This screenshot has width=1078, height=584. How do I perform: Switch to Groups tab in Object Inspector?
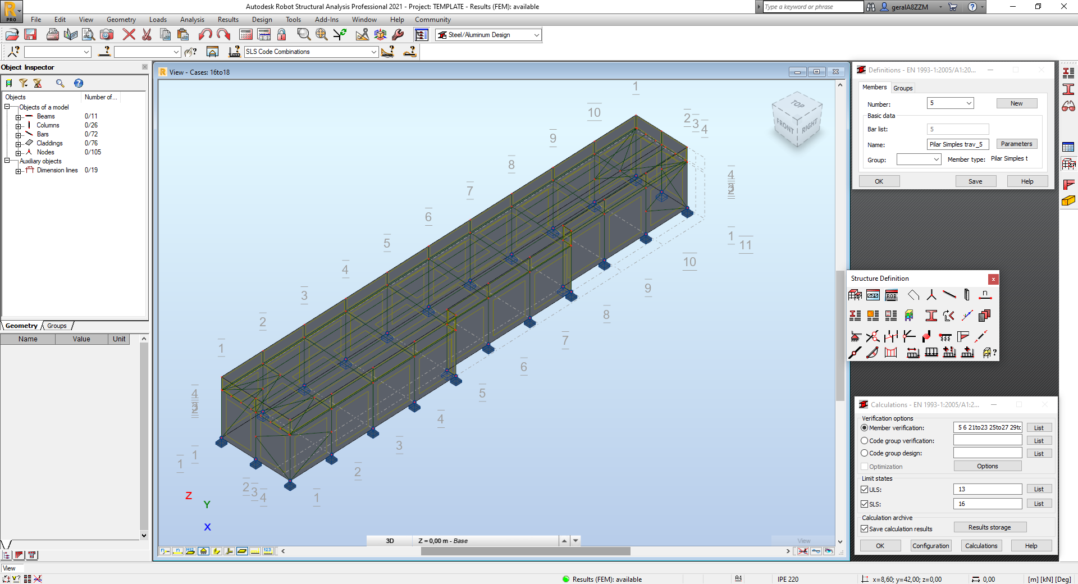pyautogui.click(x=57, y=326)
